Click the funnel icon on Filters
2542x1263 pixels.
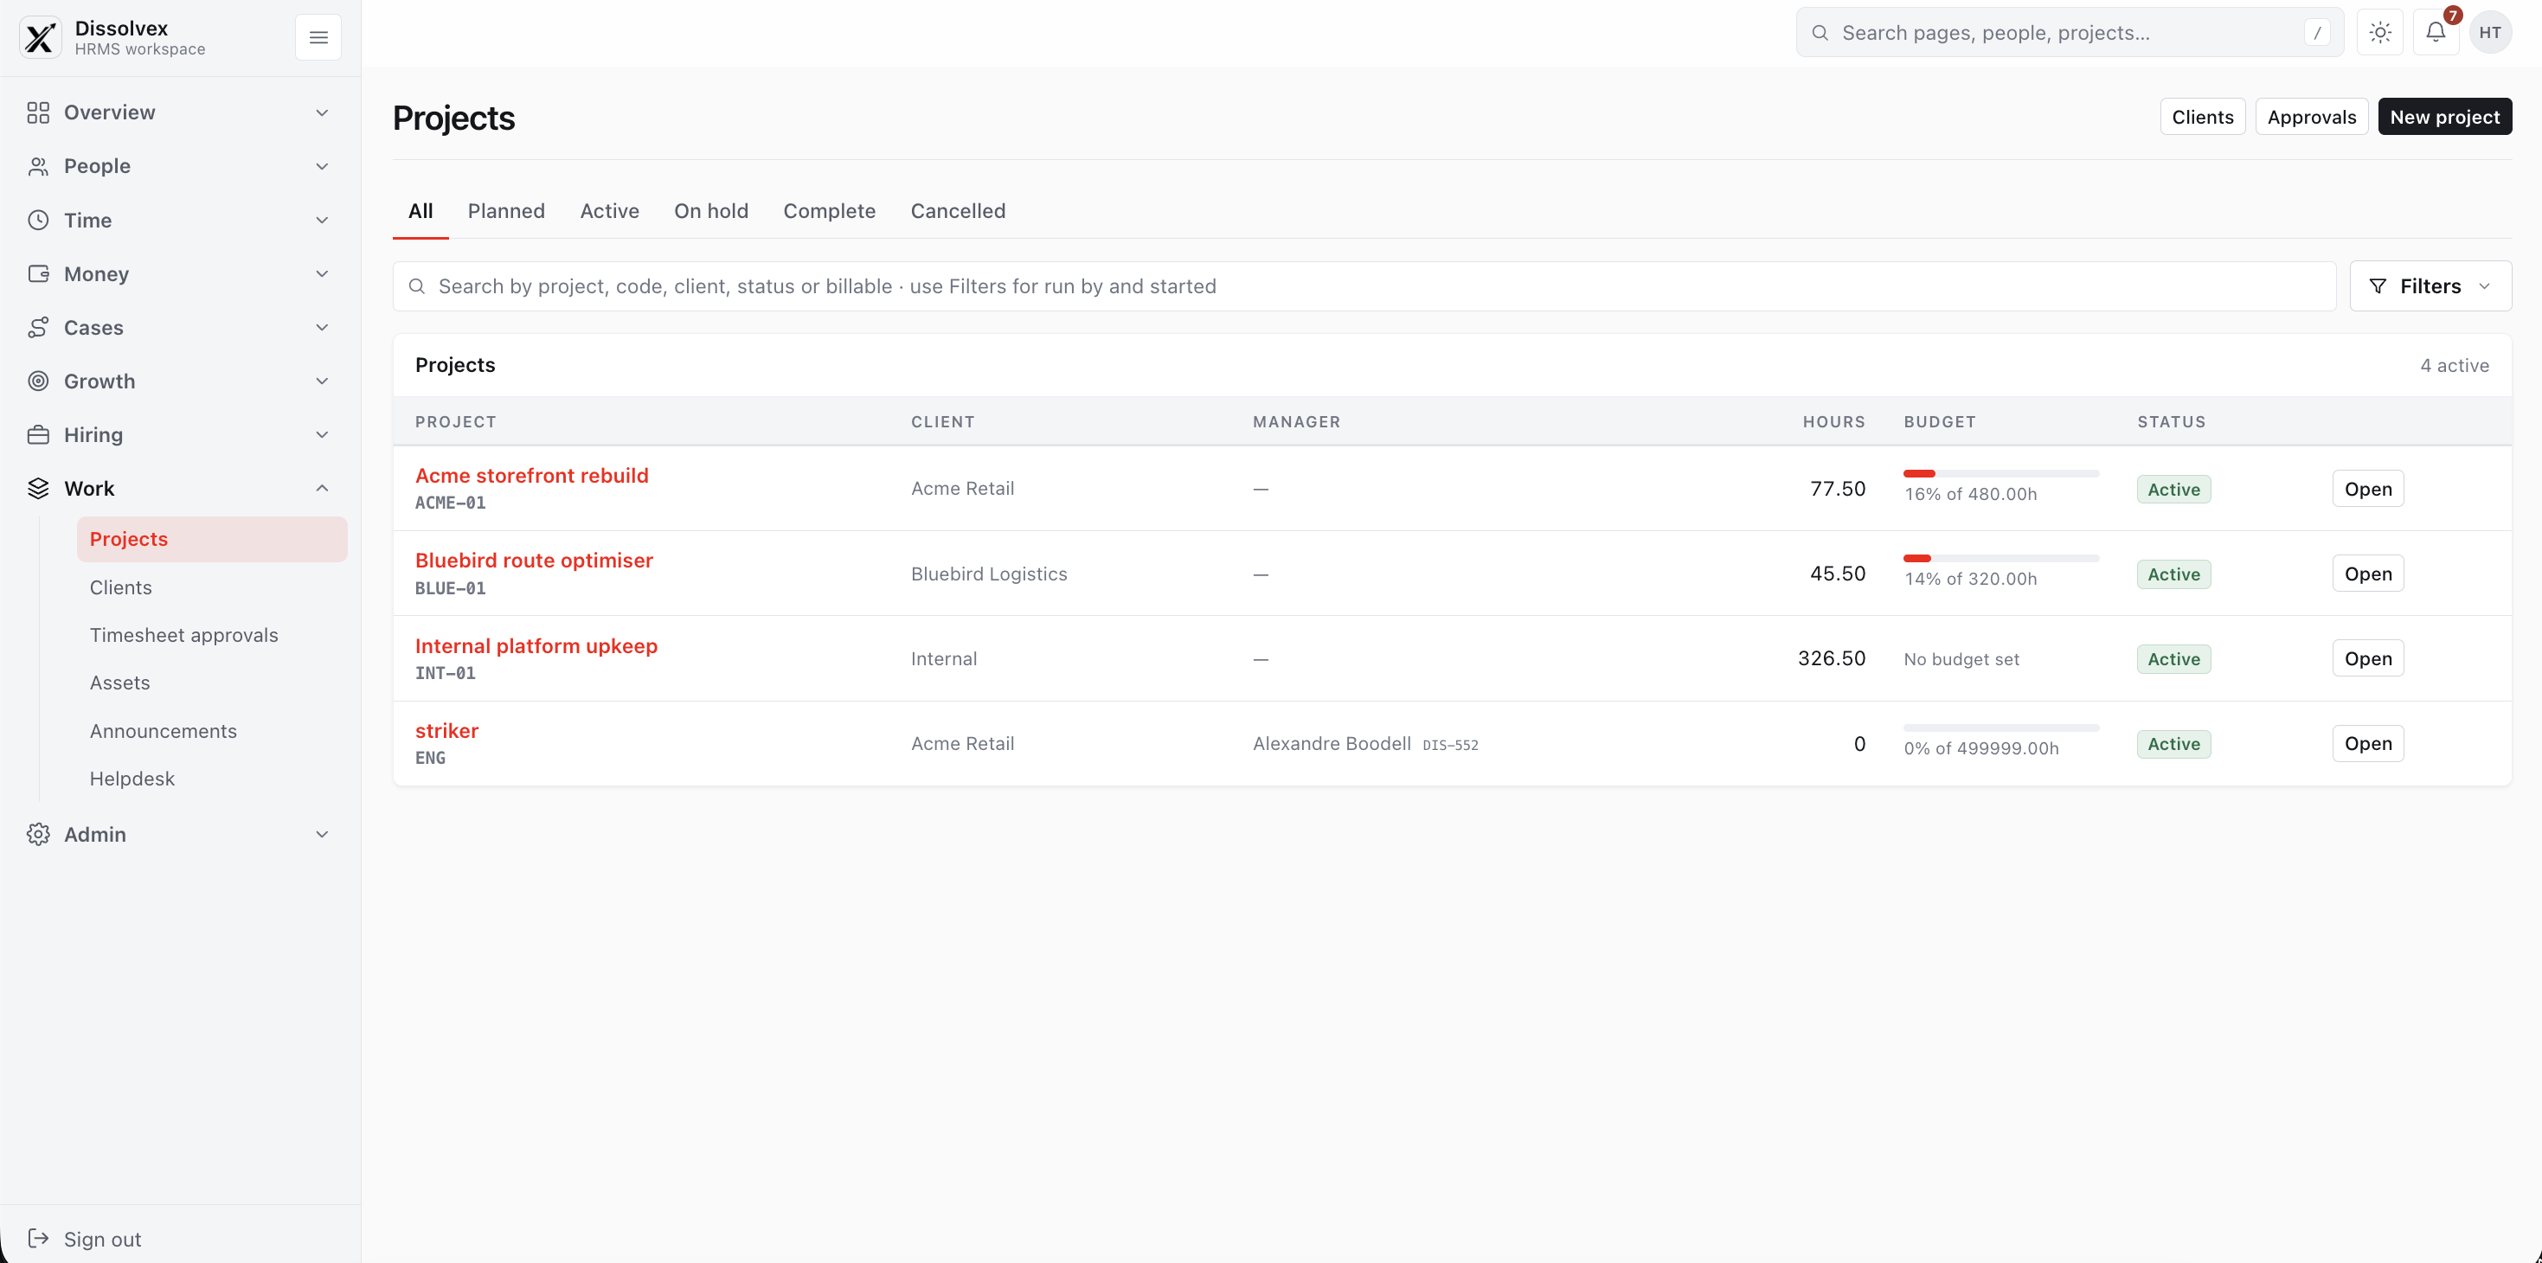[x=2378, y=286]
